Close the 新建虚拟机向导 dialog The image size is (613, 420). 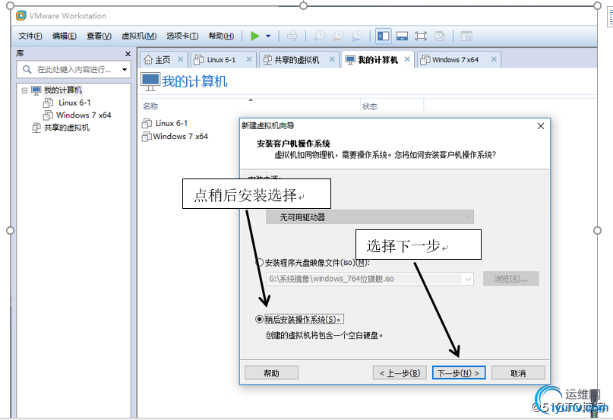pos(541,126)
